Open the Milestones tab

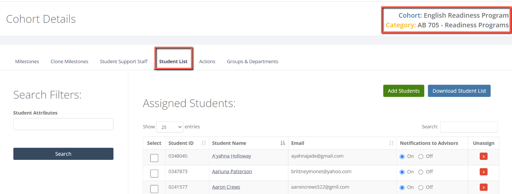pos(27,61)
